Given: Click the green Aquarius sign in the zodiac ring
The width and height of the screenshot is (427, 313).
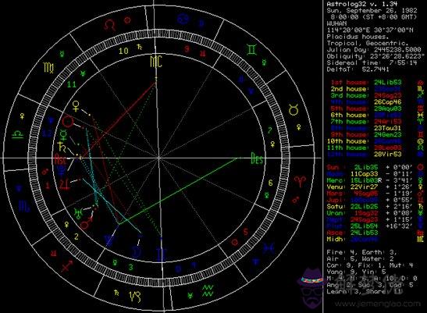Looking at the screenshot, I should [x=208, y=290].
